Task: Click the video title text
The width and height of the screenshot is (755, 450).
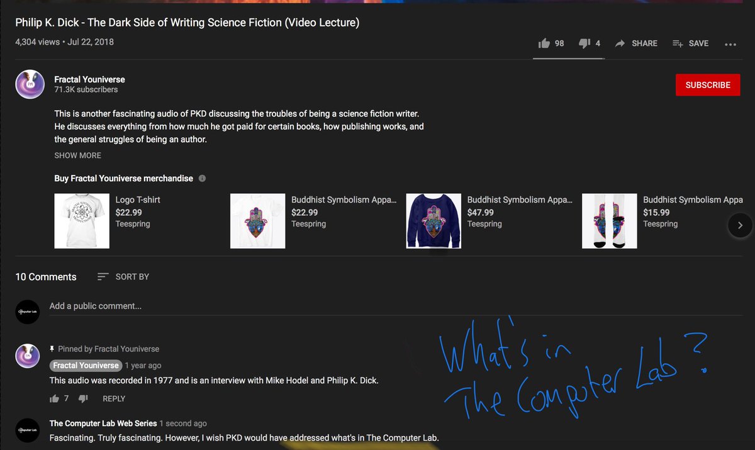Action: pyautogui.click(x=187, y=23)
